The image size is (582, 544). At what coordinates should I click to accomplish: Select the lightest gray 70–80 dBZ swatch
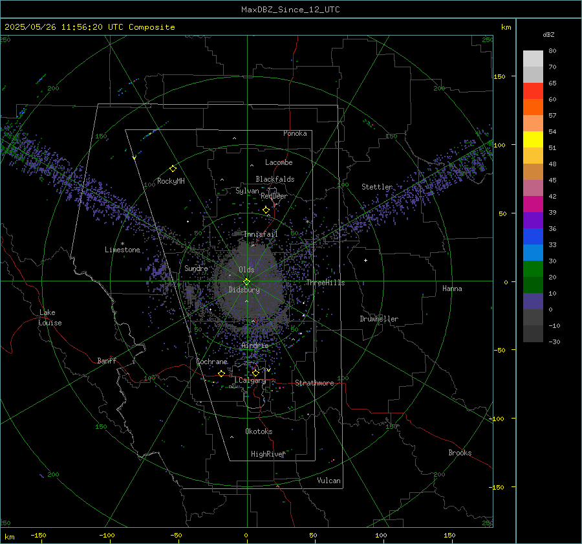[533, 59]
